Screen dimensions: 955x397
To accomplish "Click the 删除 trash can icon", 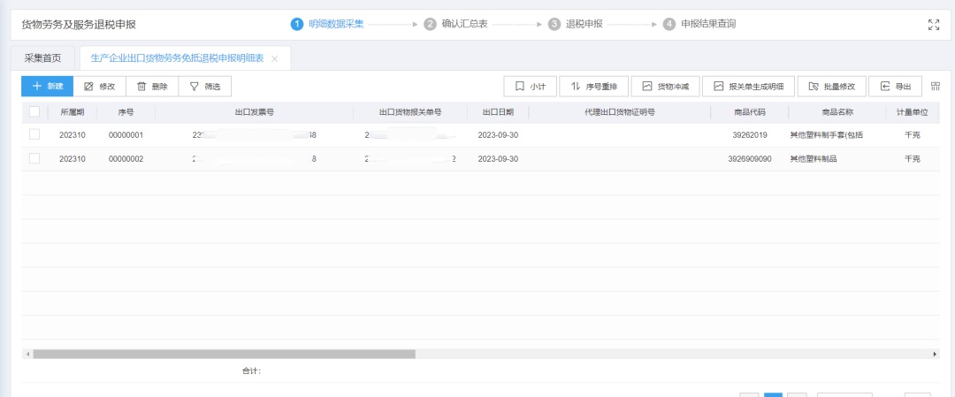I will coord(141,87).
